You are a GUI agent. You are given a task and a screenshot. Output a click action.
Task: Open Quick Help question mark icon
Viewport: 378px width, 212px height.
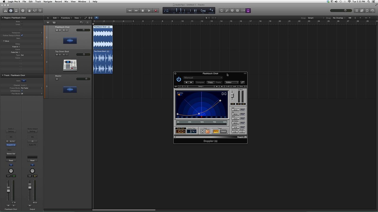(x=23, y=11)
